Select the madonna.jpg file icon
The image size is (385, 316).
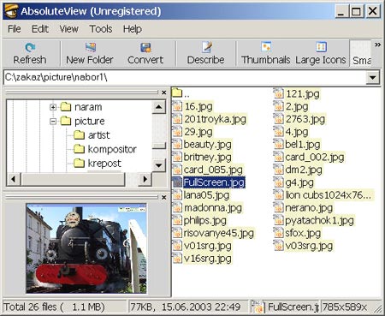coord(177,207)
